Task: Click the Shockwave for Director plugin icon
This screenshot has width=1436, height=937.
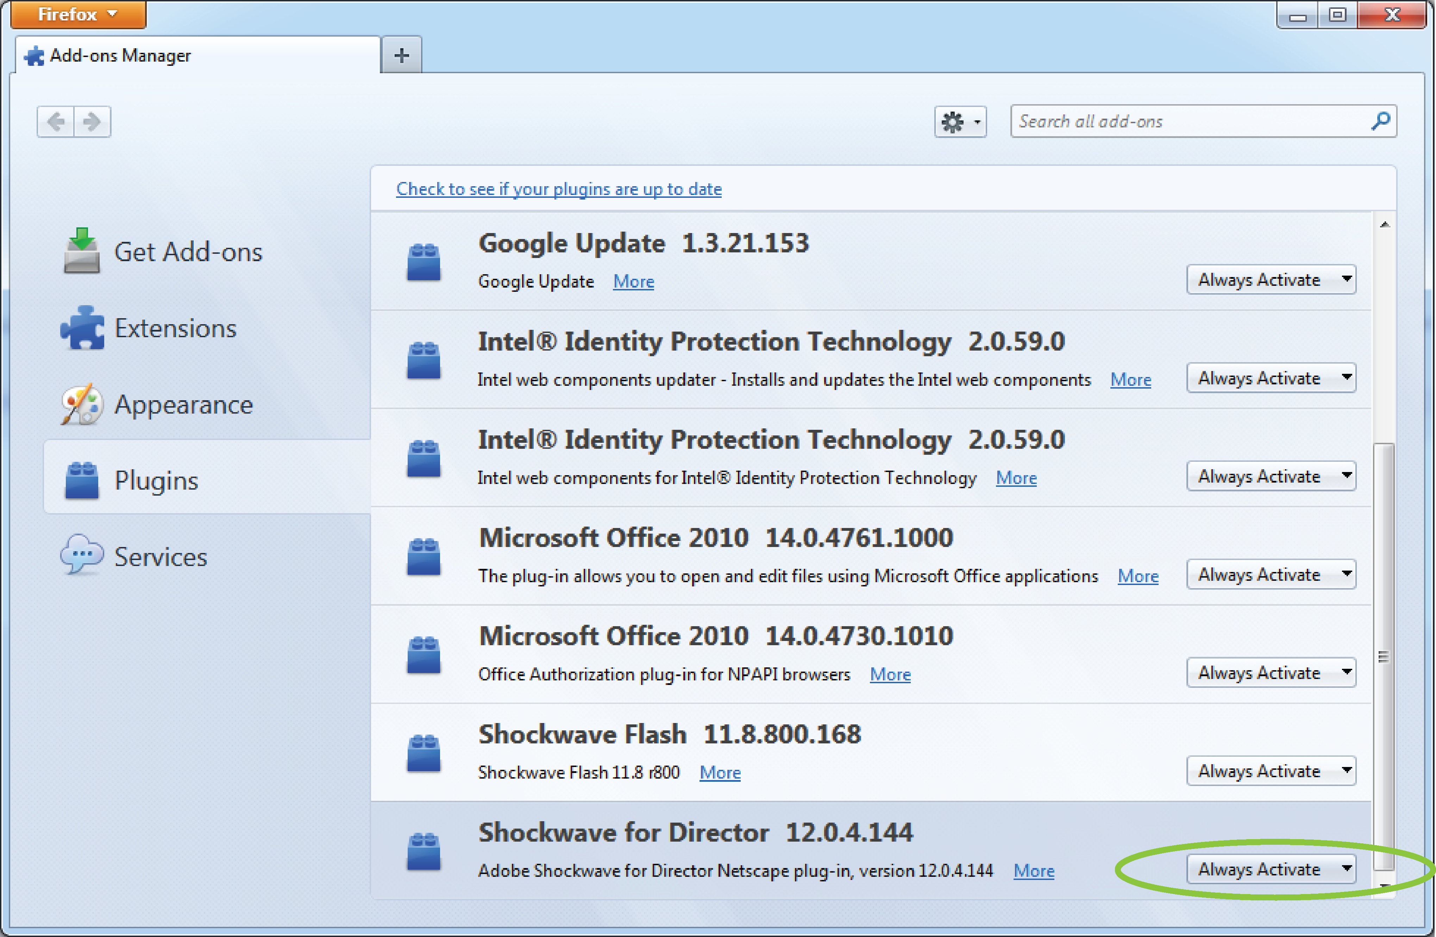Action: 424,851
